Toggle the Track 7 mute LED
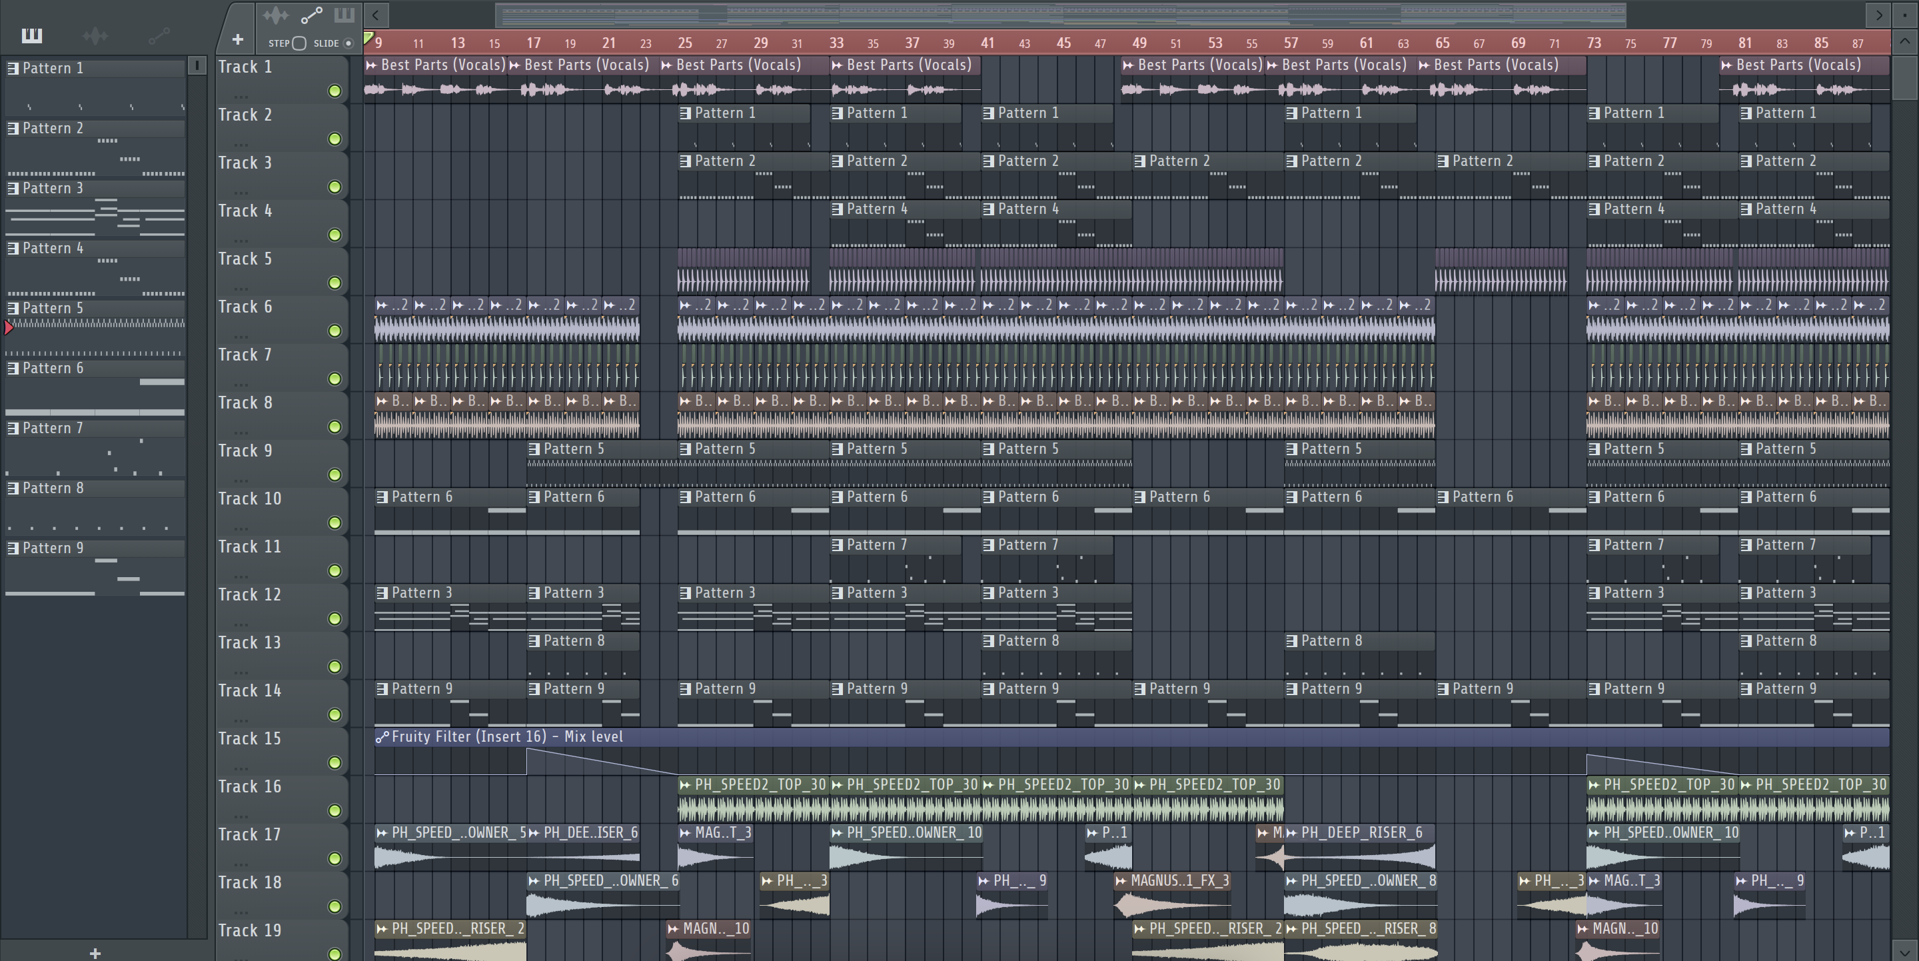The height and width of the screenshot is (961, 1919). pos(334,379)
